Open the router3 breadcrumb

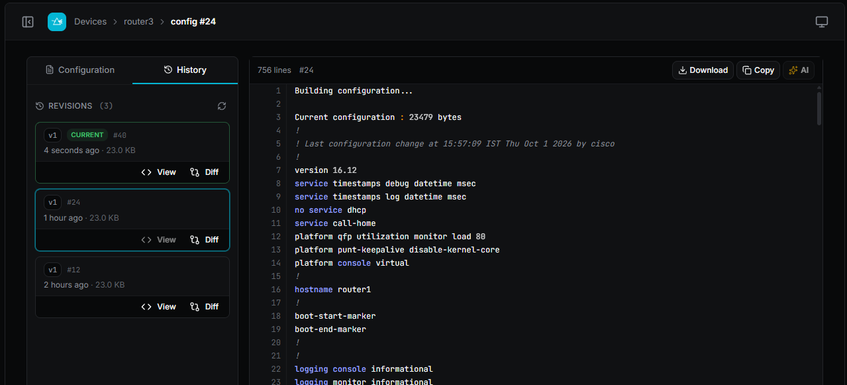[x=138, y=22]
